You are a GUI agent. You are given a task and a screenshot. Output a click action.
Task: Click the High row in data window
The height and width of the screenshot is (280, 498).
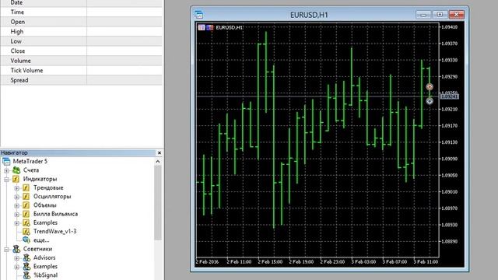[x=81, y=32]
